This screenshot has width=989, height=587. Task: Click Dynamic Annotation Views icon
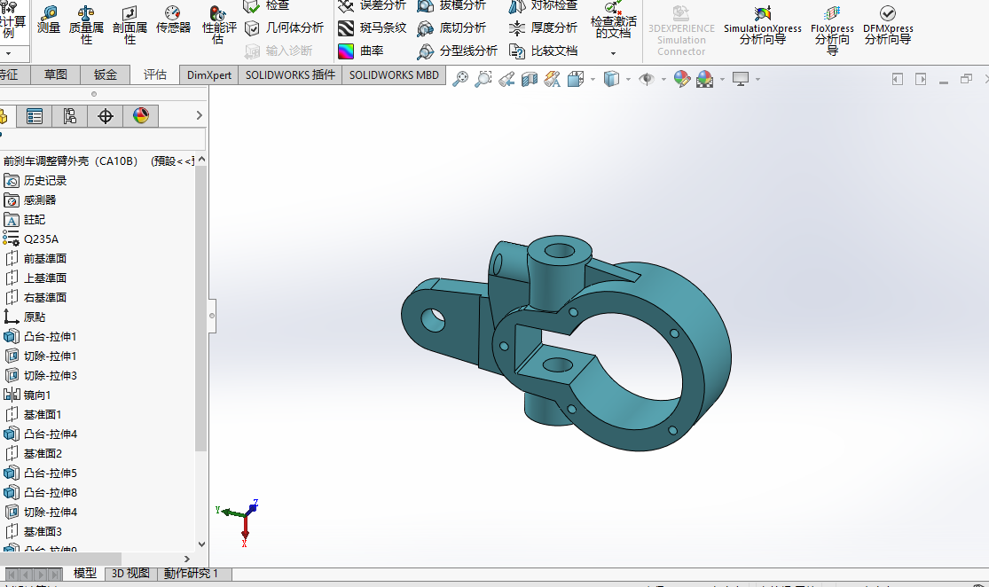pos(553,80)
